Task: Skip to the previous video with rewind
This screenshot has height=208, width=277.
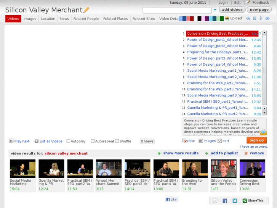Action: coord(248,18)
